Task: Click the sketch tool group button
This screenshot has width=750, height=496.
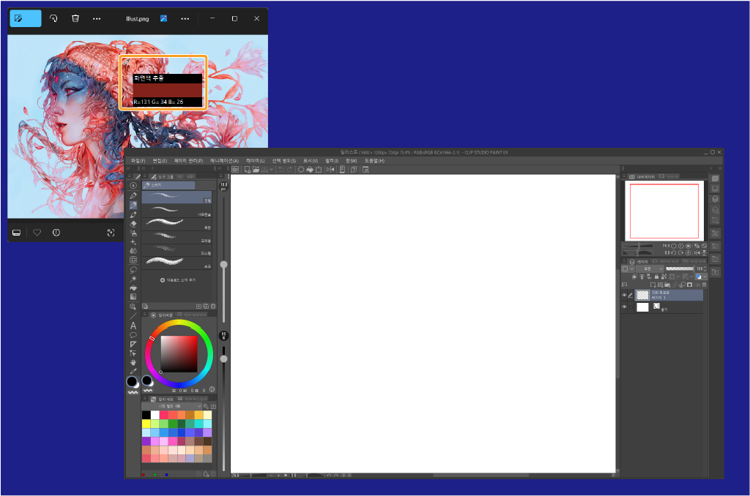Action: (168, 185)
